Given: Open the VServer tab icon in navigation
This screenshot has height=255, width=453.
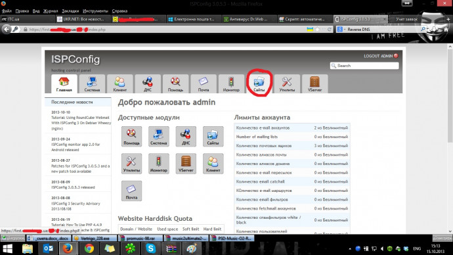Looking at the screenshot, I should click(314, 84).
